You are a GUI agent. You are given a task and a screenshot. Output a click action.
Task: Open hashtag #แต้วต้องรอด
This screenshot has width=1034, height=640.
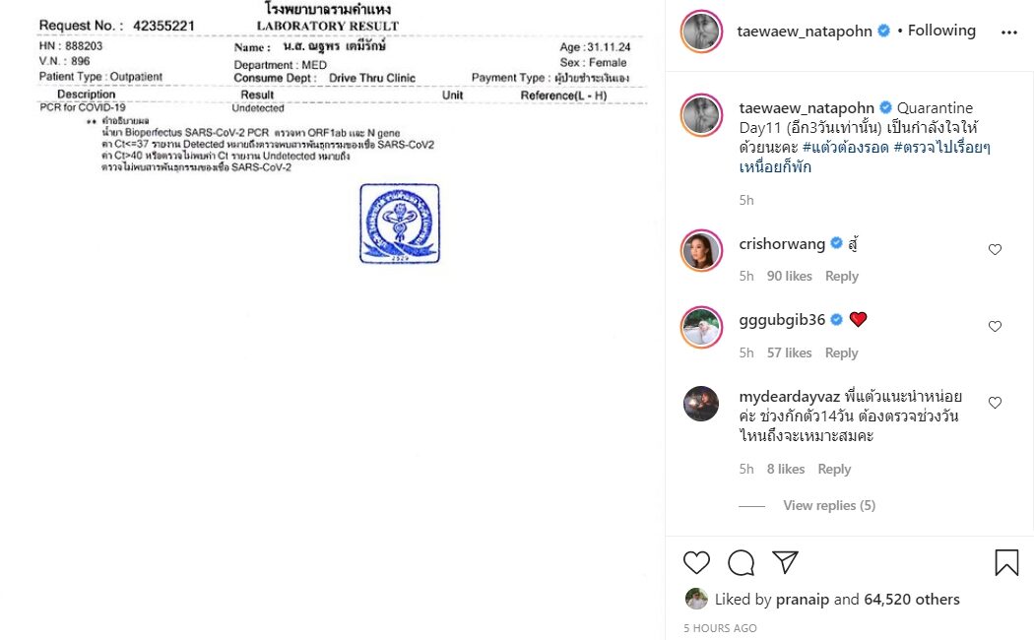pyautogui.click(x=845, y=147)
